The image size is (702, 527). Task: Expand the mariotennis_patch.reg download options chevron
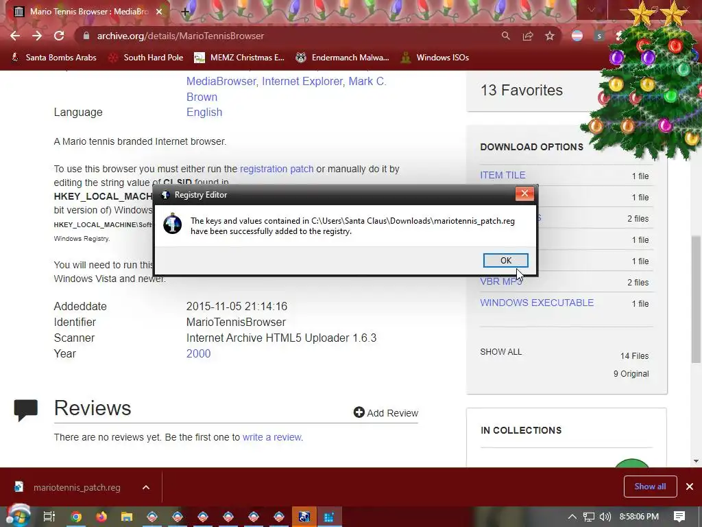pos(146,487)
